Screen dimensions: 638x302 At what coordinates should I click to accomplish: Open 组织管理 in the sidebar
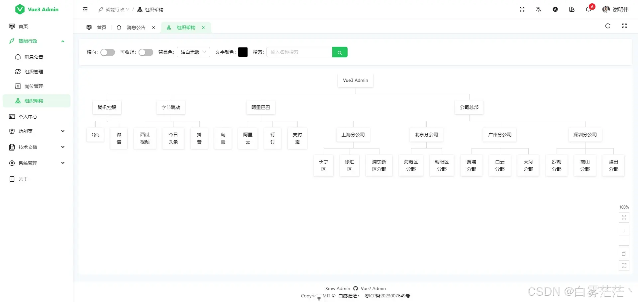[37, 72]
